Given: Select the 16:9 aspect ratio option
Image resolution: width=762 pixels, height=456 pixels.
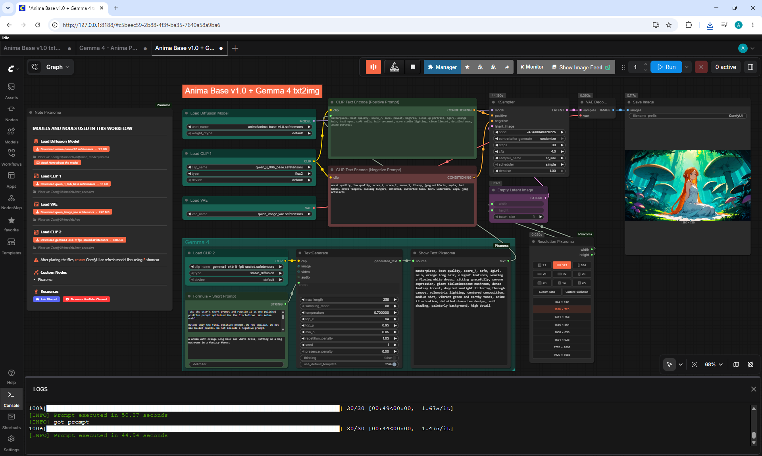Looking at the screenshot, I should (x=562, y=265).
